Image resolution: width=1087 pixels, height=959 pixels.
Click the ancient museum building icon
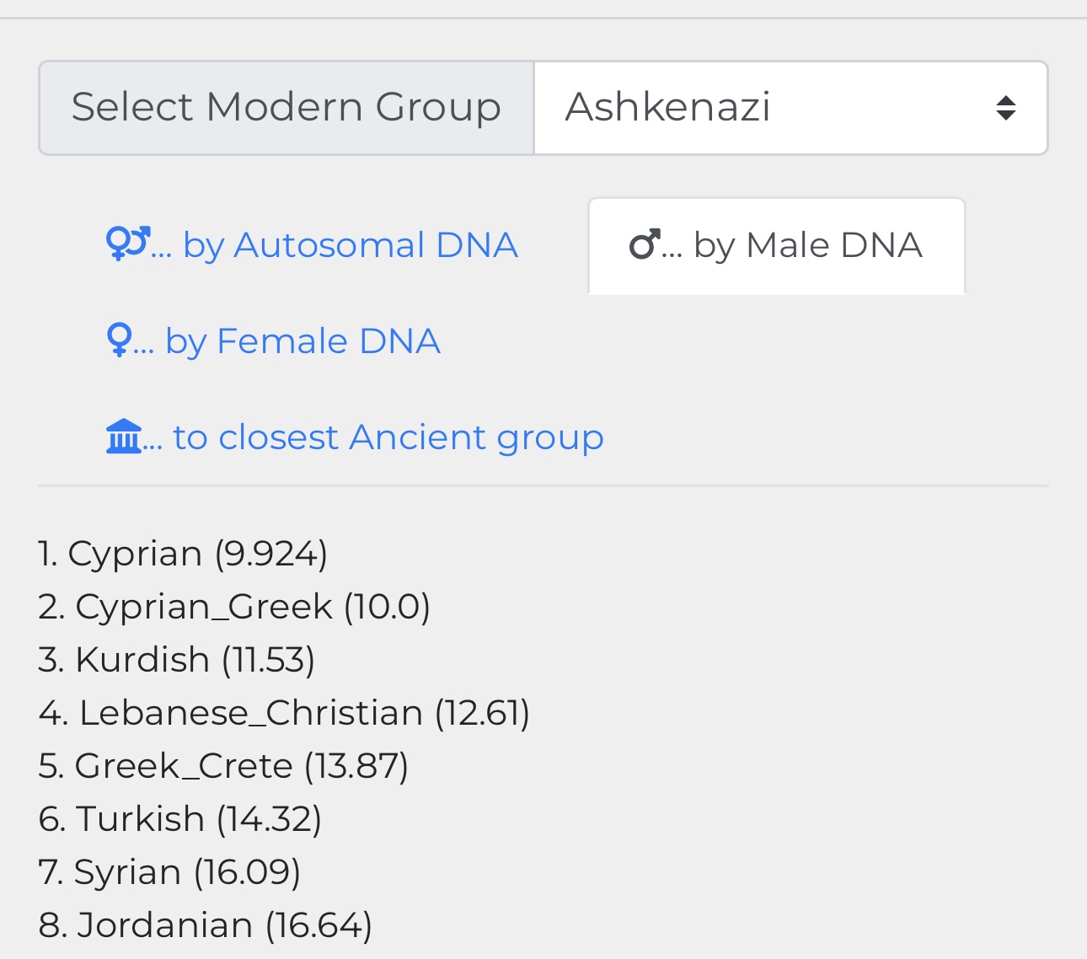(125, 437)
